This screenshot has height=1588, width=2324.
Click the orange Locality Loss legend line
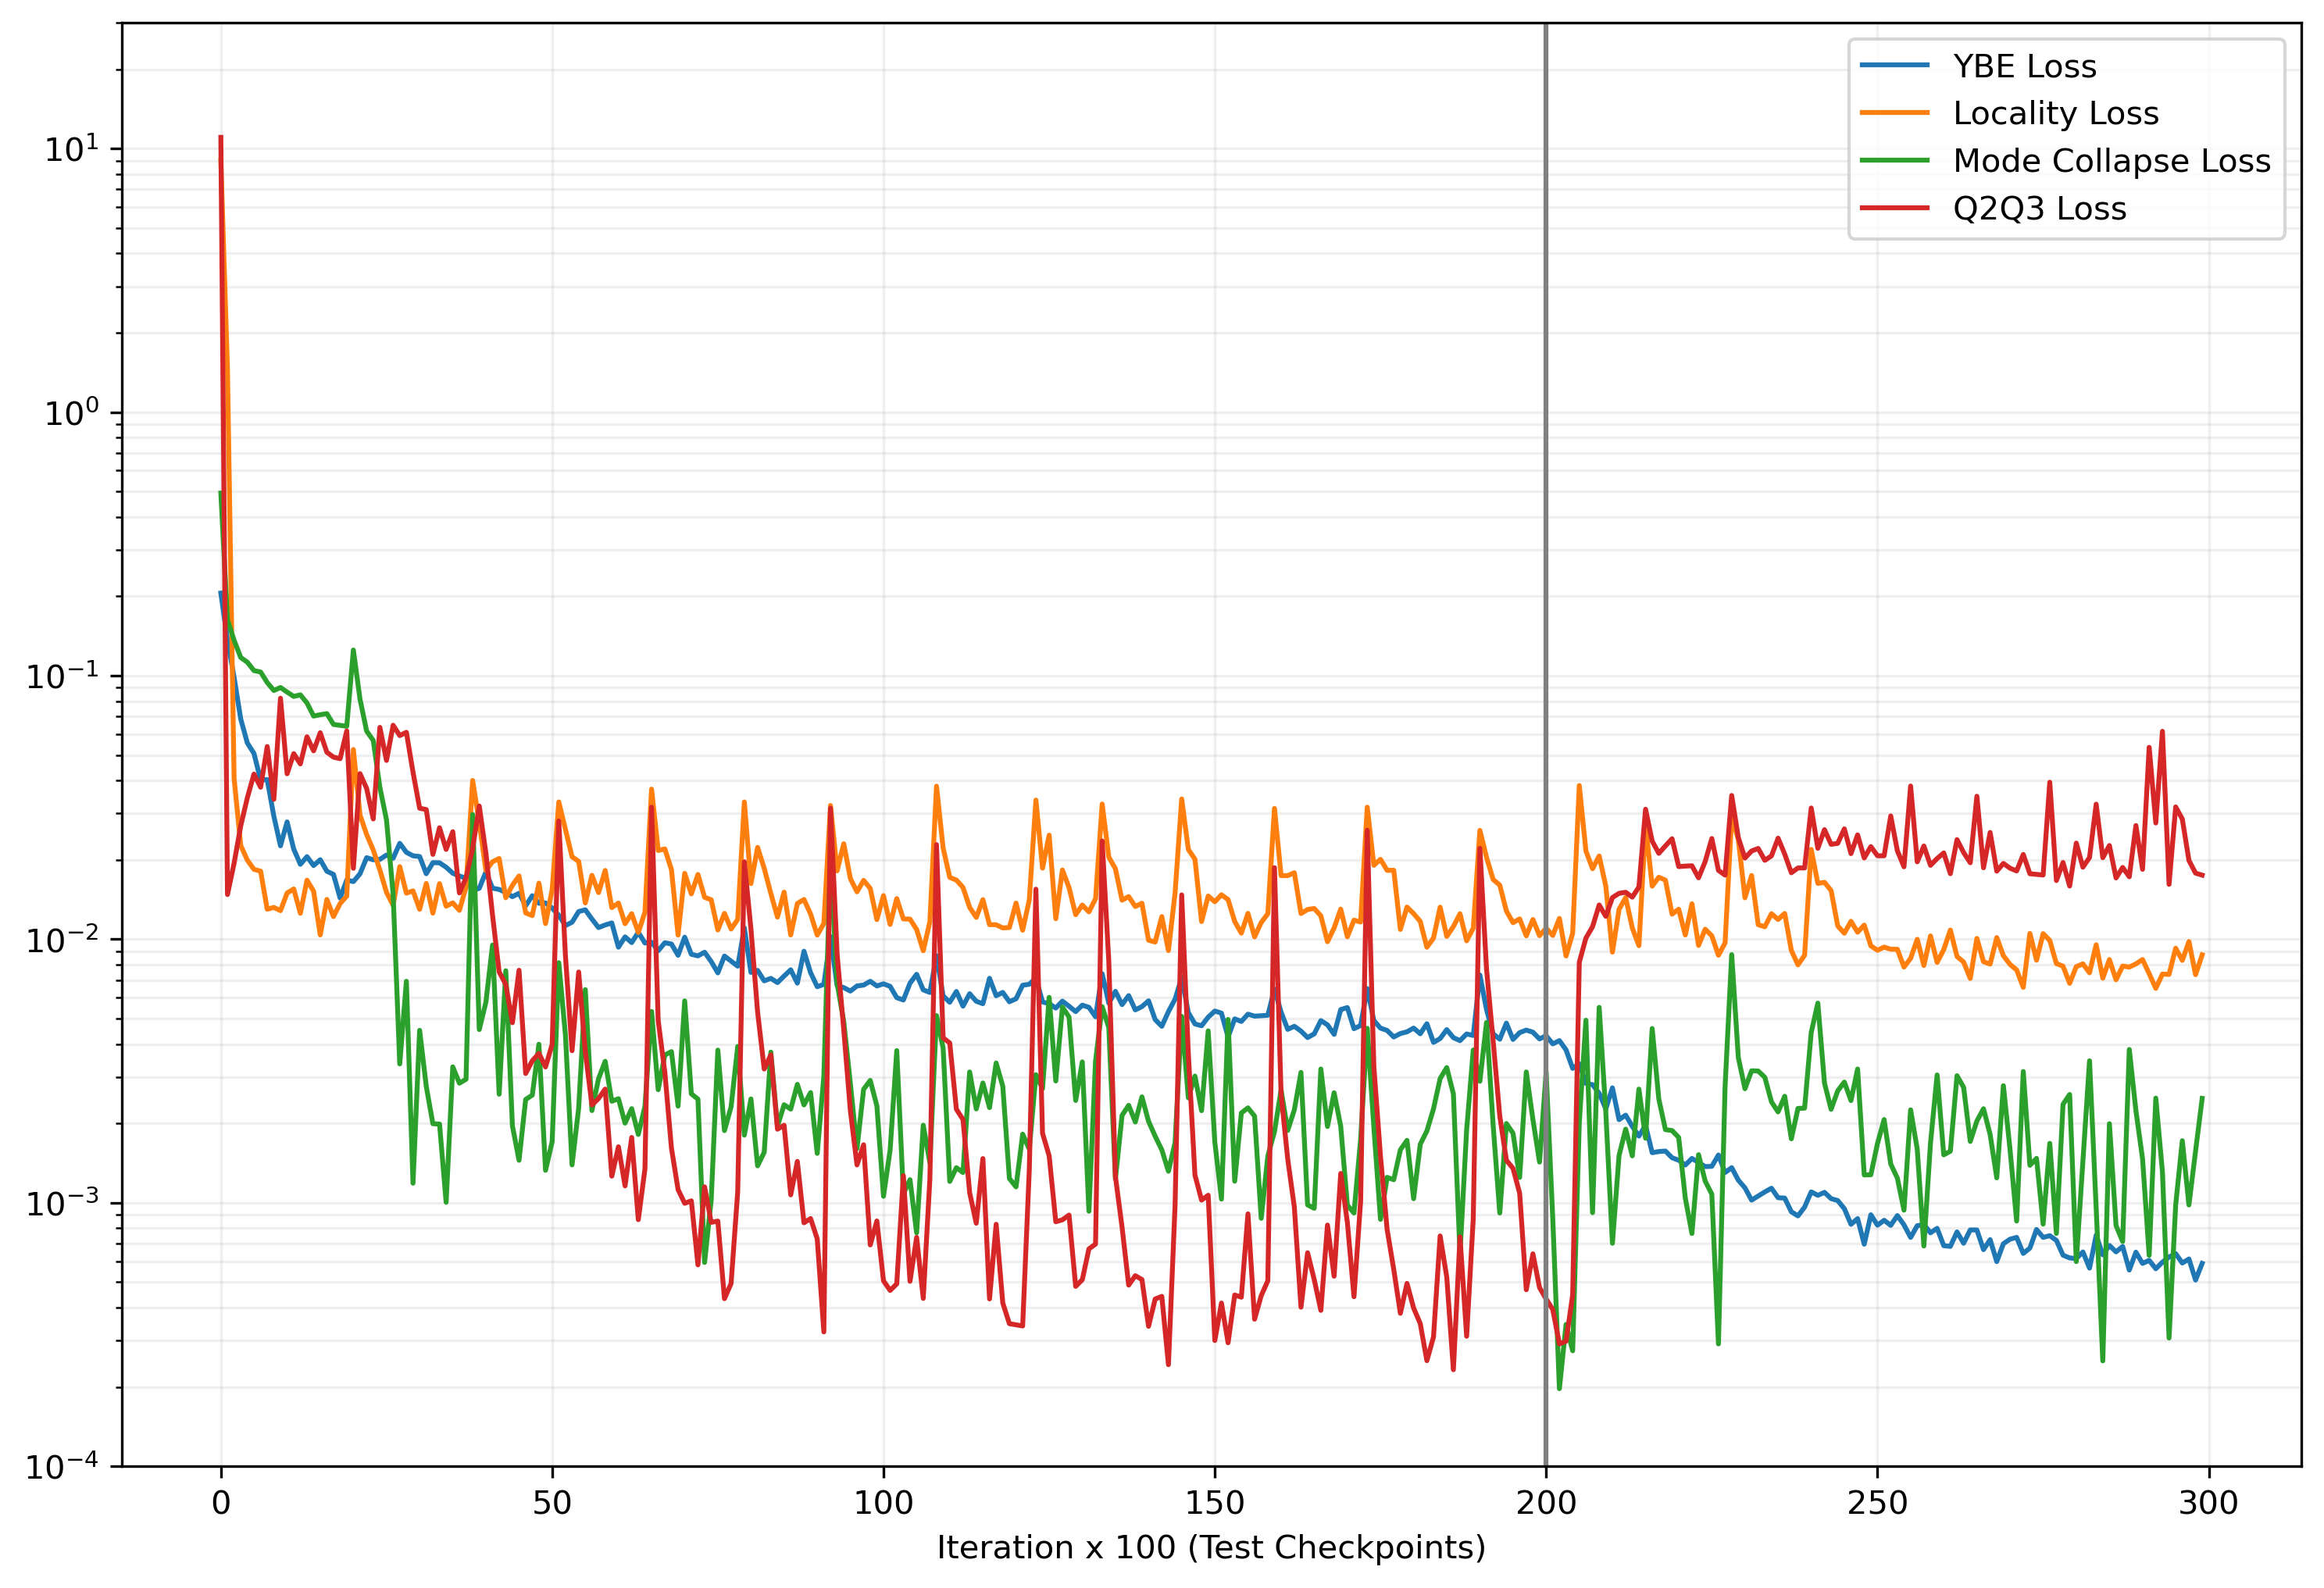(1894, 113)
